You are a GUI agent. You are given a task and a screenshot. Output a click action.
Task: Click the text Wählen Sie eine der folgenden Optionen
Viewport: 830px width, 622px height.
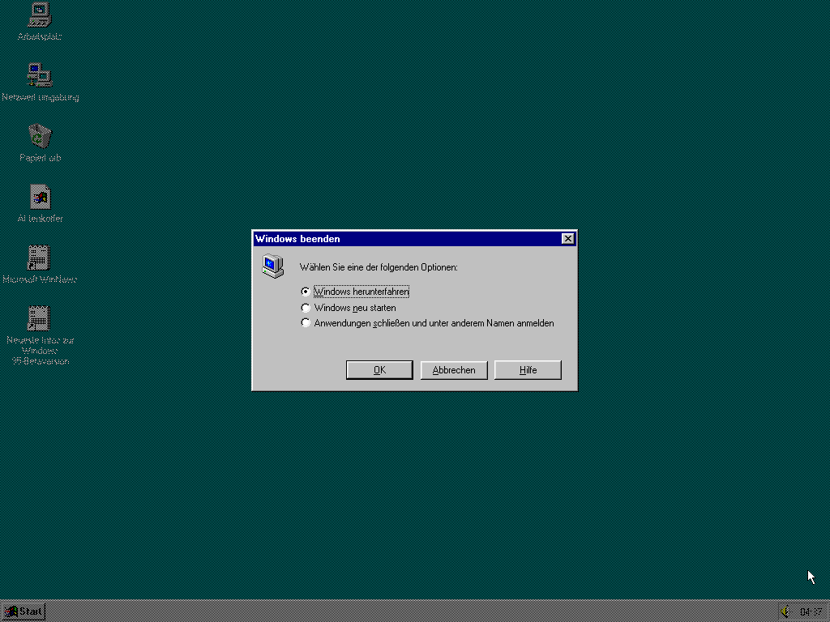pyautogui.click(x=379, y=267)
